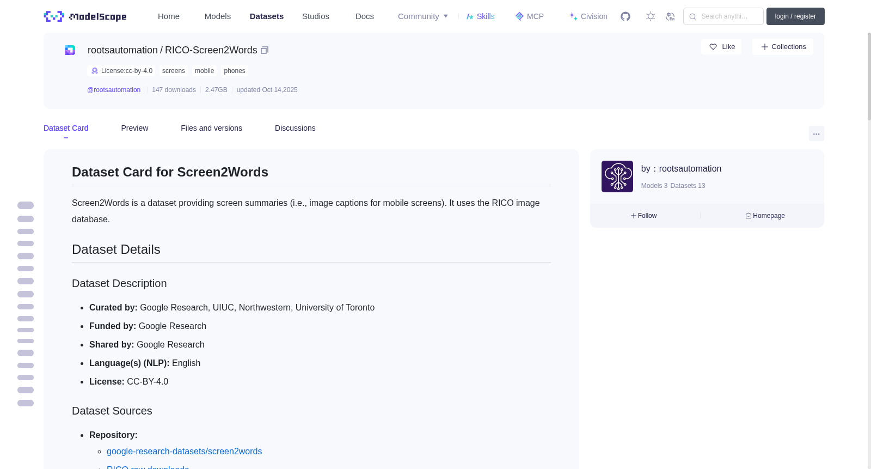Image resolution: width=871 pixels, height=469 pixels.
Task: Click the "Dataset Details" heading
Action: point(116,249)
